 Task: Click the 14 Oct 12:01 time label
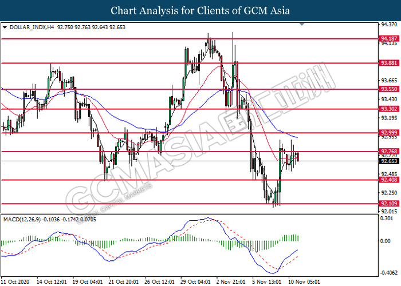[x=52, y=282]
